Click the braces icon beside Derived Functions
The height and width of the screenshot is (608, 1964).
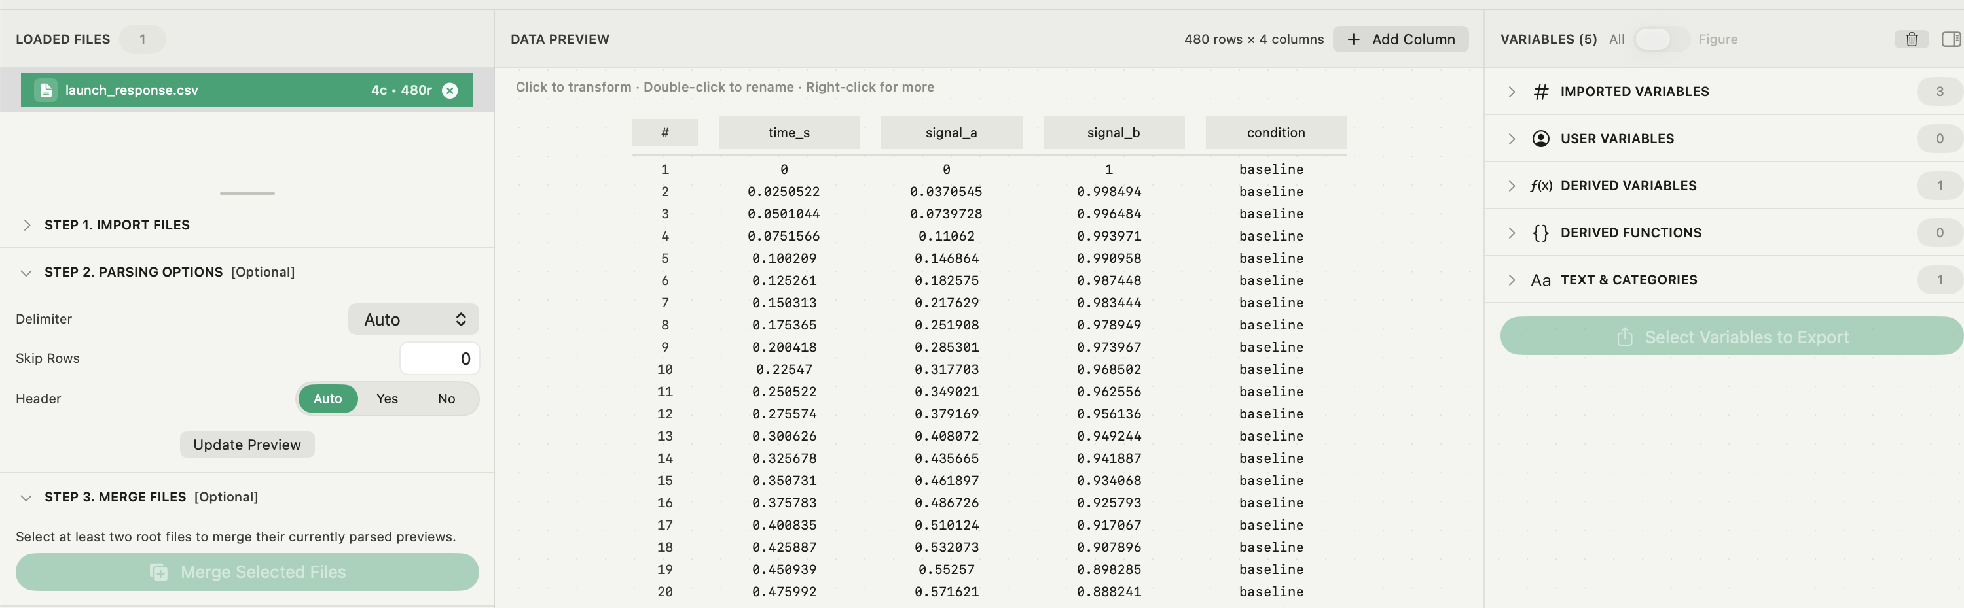[1541, 233]
